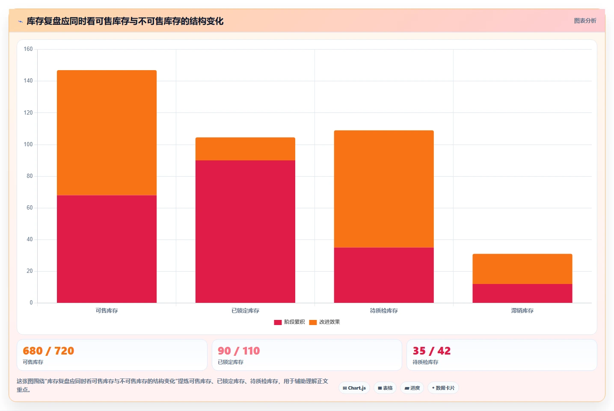Click the Chart.js tag chip
The height and width of the screenshot is (411, 614).
click(354, 388)
